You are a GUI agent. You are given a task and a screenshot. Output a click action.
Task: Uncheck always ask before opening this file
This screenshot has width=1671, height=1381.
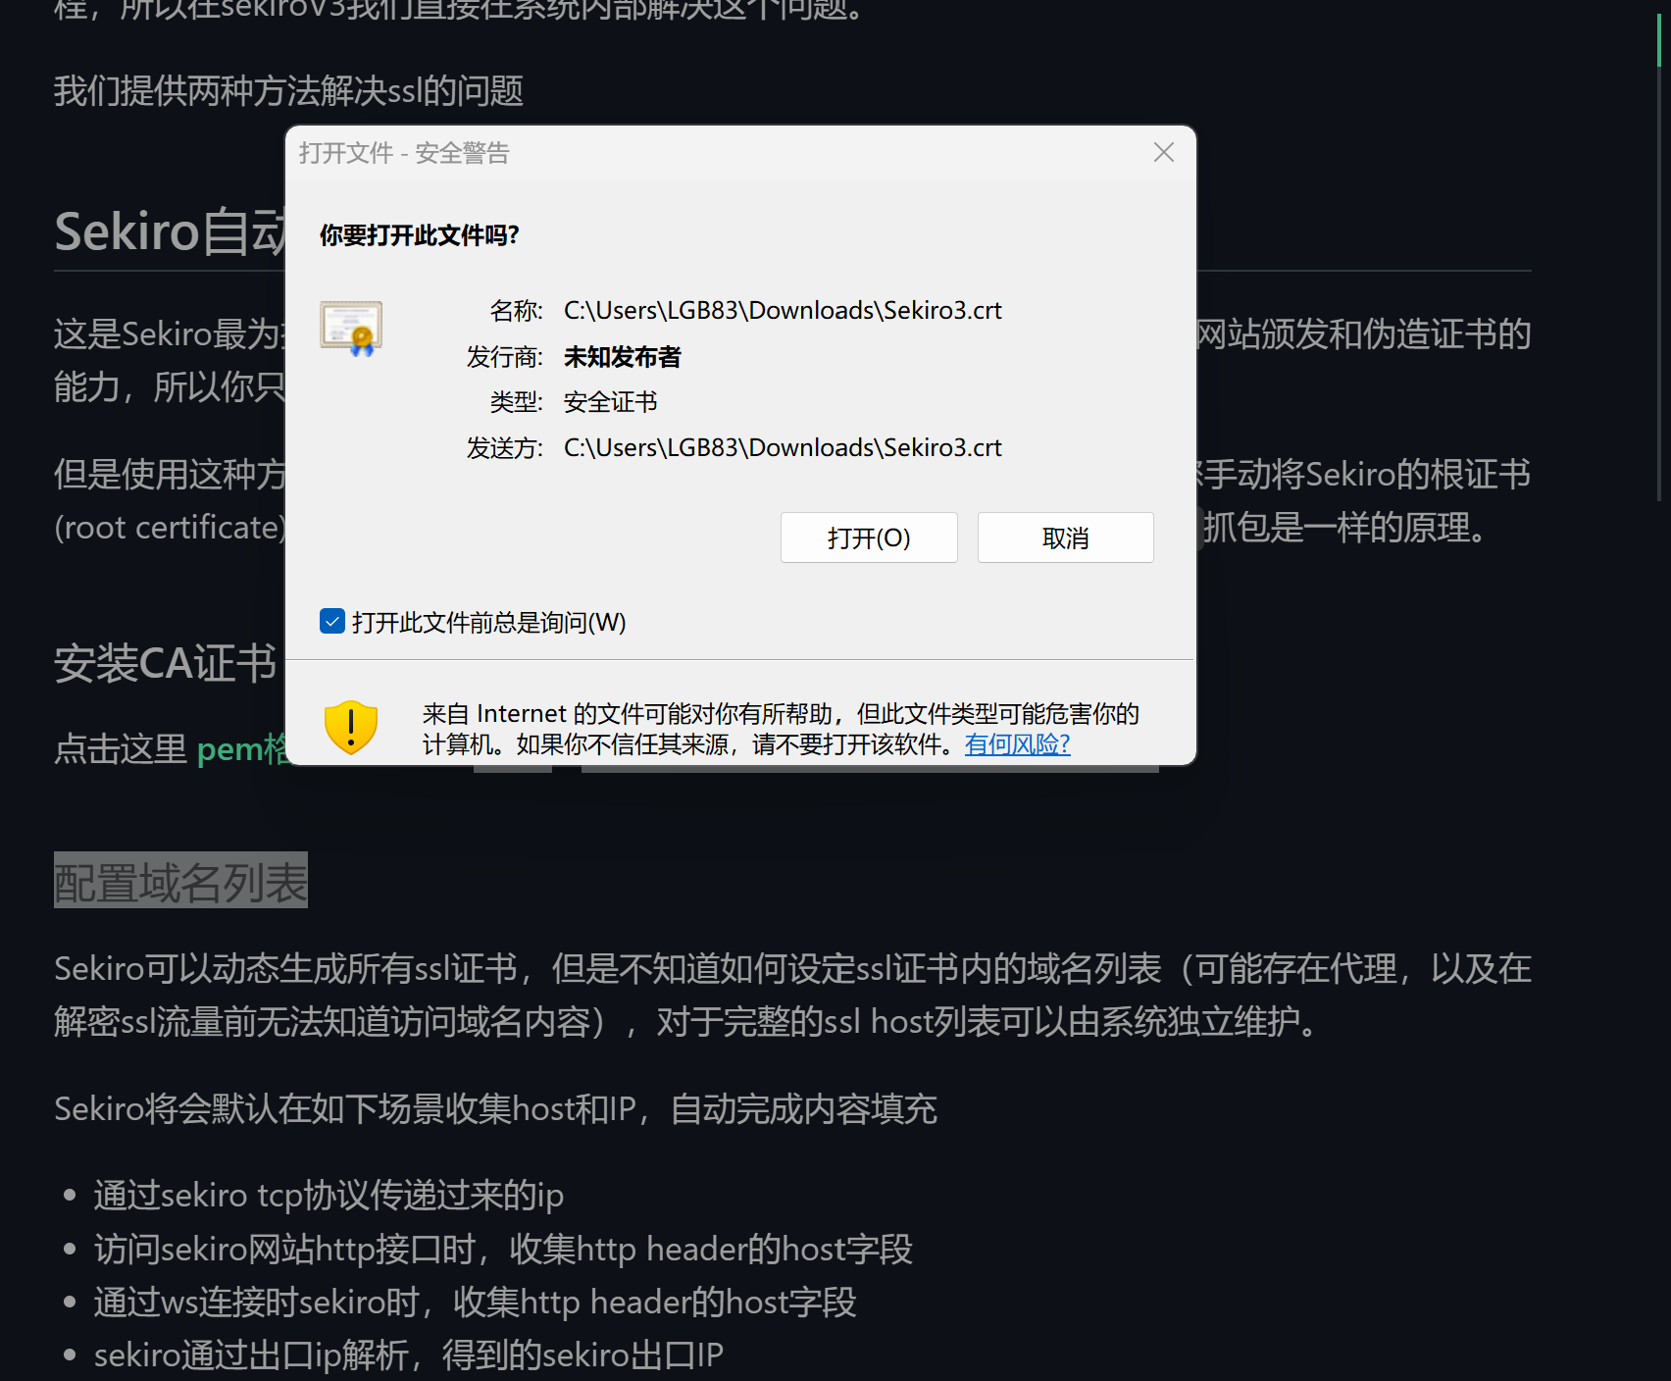332,621
